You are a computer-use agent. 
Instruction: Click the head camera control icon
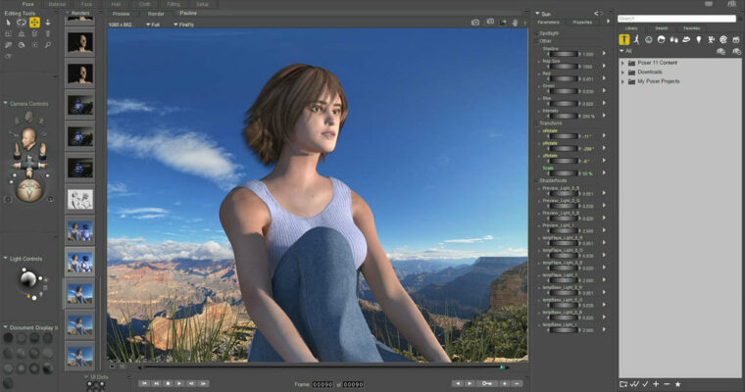[28, 138]
